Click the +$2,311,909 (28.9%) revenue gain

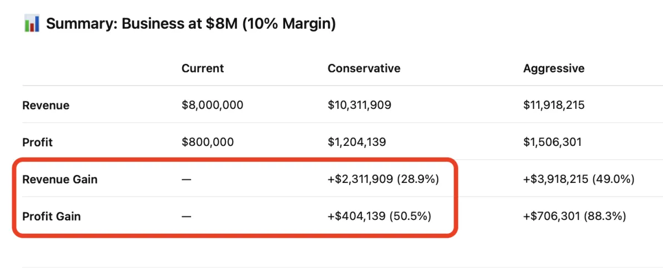[383, 179]
